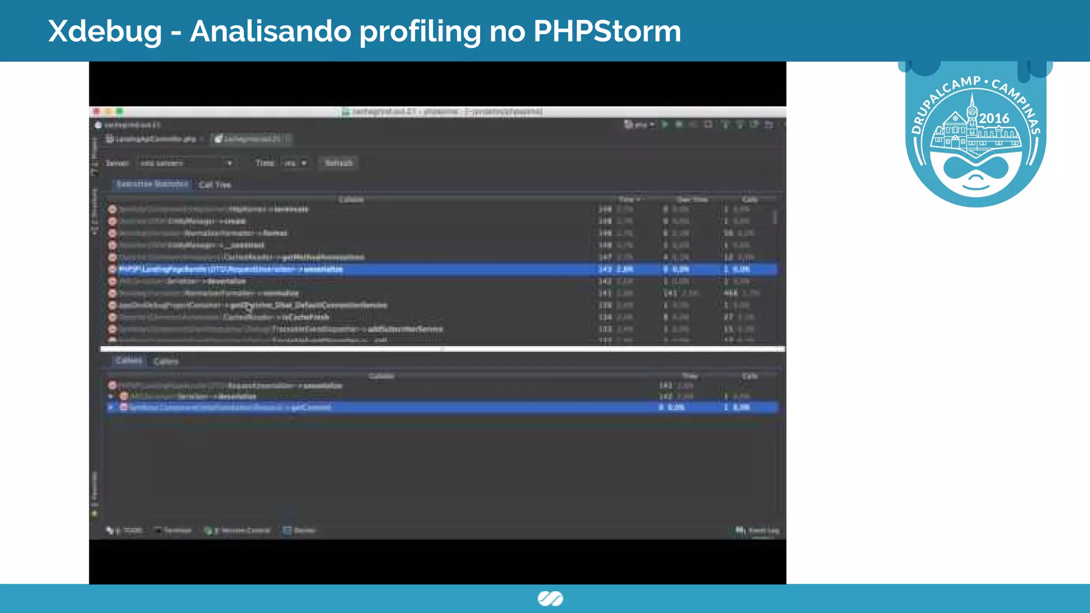Image resolution: width=1090 pixels, height=613 pixels.
Task: Click the square Stop icon in the toolbar
Action: (708, 125)
